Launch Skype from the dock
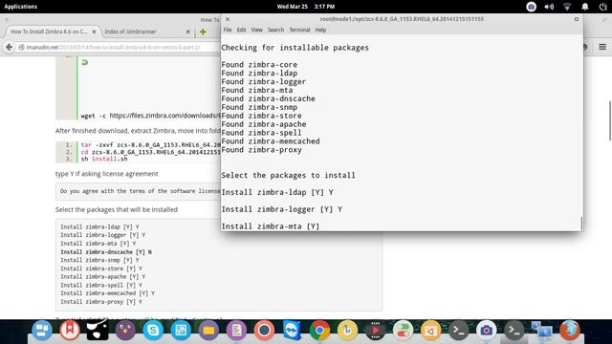This screenshot has width=612, height=344. [153, 331]
